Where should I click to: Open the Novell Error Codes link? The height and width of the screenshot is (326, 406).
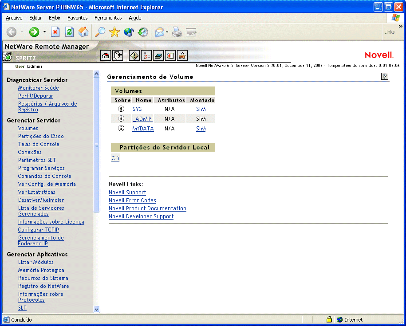click(132, 200)
